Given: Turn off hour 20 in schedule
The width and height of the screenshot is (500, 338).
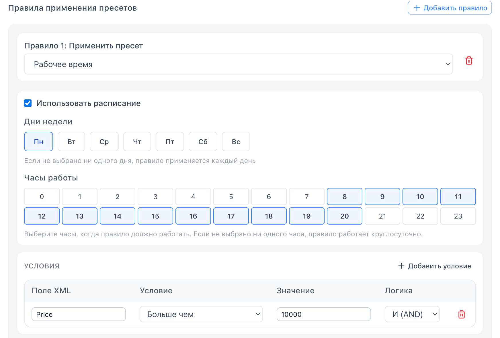Looking at the screenshot, I should coord(344,216).
